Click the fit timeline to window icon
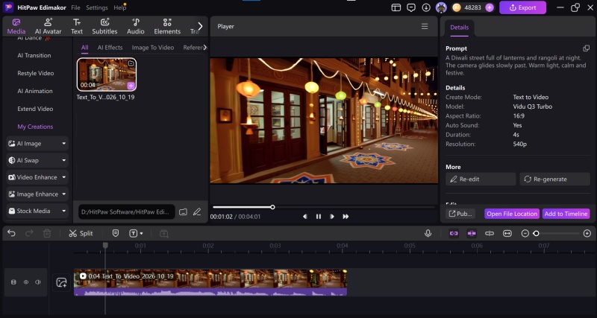Screen dimensions: 597x318 (x=507, y=233)
